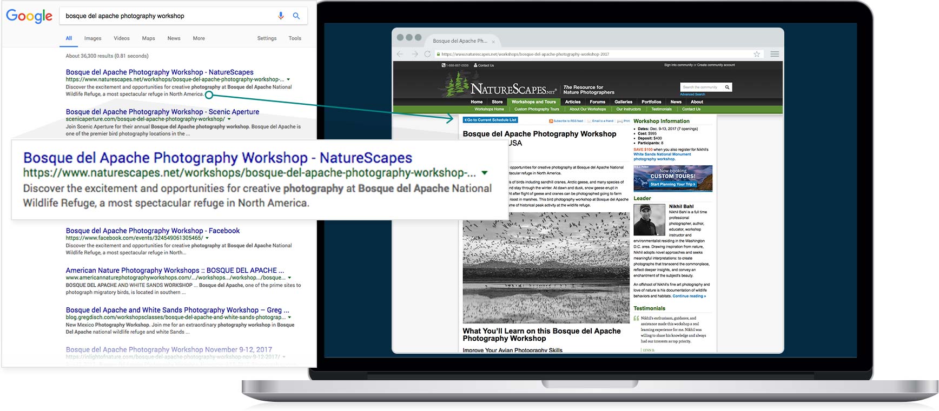Click the NatureScapes site search magnifier icon

click(727, 87)
